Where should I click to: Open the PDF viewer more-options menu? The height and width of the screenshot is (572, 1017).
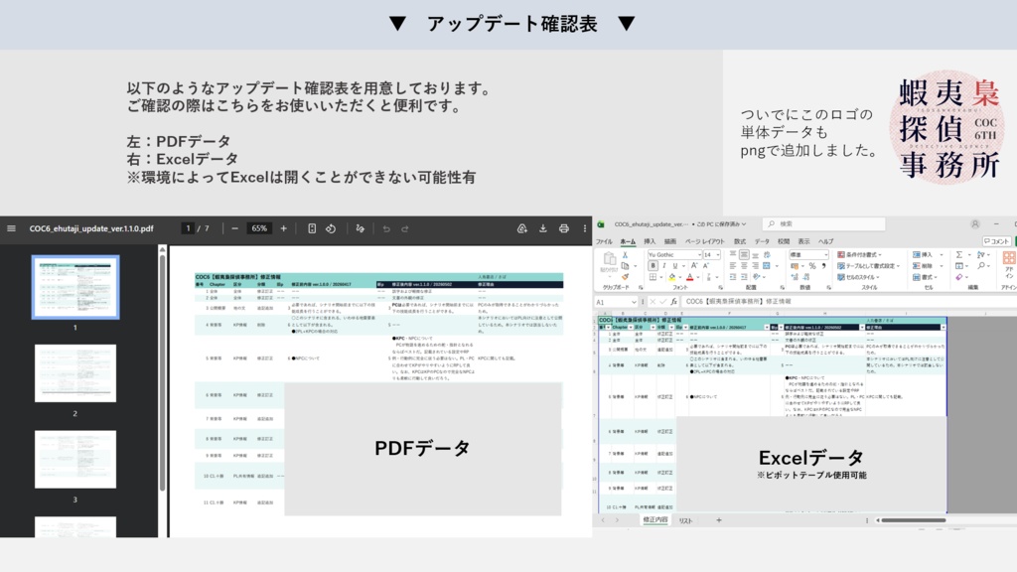(584, 228)
